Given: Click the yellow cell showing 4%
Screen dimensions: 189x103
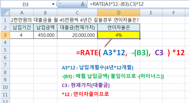Looking at the screenshot, I should coord(119,35).
